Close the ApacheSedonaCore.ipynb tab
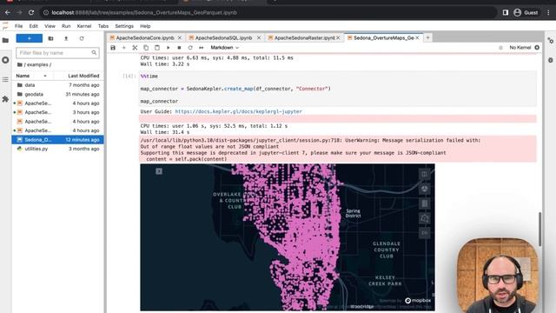556x313 pixels. tap(180, 37)
